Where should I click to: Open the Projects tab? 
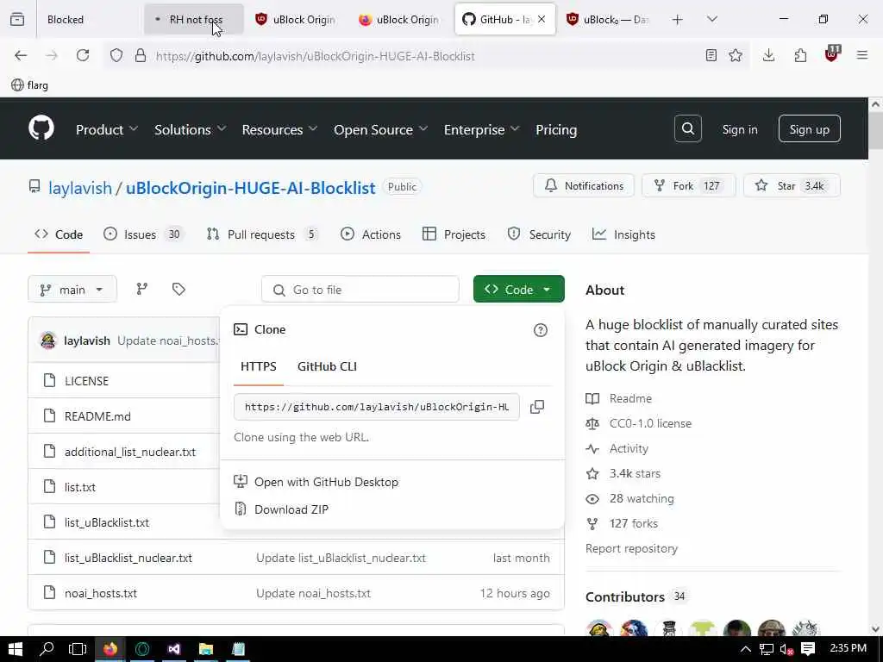454,234
